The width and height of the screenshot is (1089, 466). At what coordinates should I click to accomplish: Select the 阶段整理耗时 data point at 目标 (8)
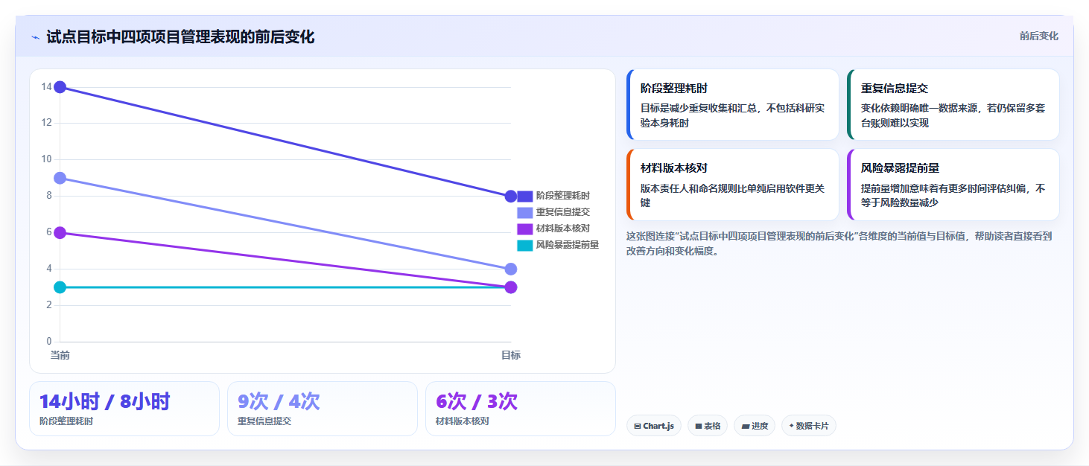click(511, 197)
